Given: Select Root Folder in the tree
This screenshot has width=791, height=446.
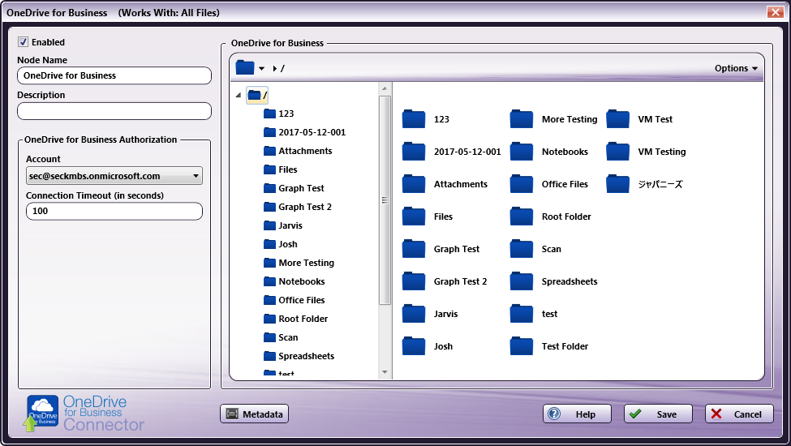Looking at the screenshot, I should (x=295, y=319).
